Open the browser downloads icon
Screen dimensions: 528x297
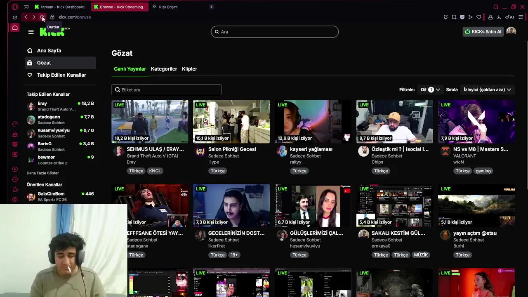(499, 17)
